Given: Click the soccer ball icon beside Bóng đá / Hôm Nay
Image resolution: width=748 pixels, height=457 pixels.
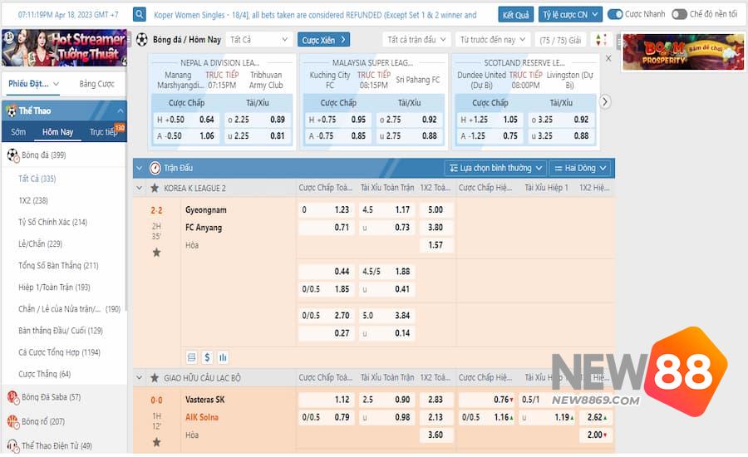Looking at the screenshot, I should pos(141,40).
